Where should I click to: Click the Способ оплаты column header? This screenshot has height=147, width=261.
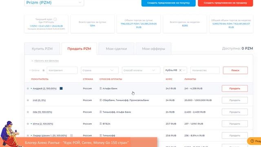click(111, 79)
